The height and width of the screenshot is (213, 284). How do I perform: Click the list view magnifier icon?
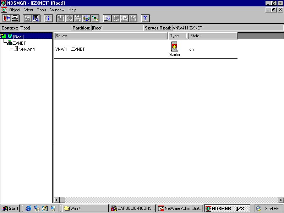[36, 18]
